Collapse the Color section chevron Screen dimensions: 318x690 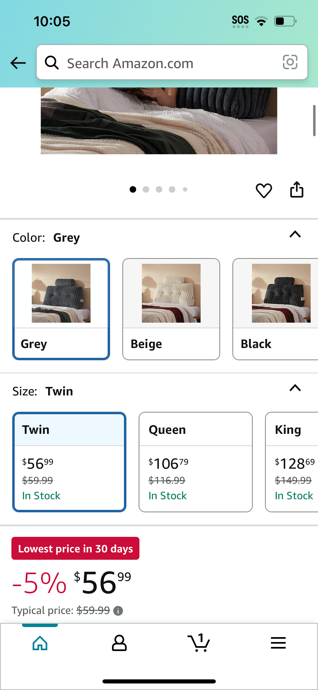click(295, 234)
